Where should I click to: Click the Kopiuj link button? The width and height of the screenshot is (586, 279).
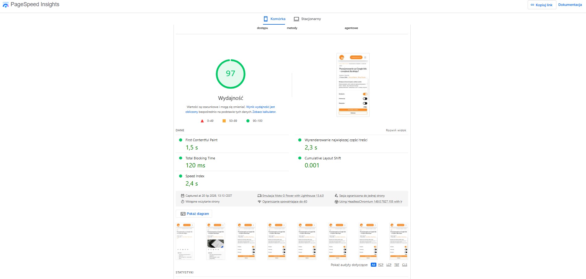pos(542,5)
